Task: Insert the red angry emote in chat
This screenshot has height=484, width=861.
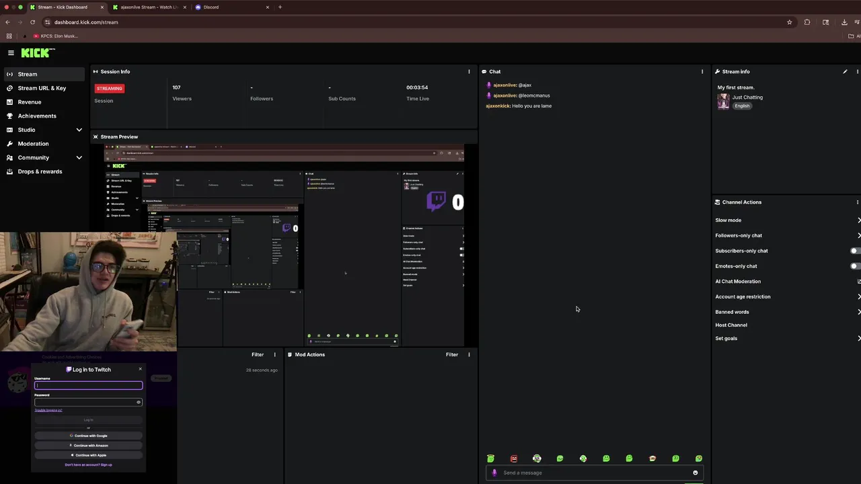Action: point(514,458)
